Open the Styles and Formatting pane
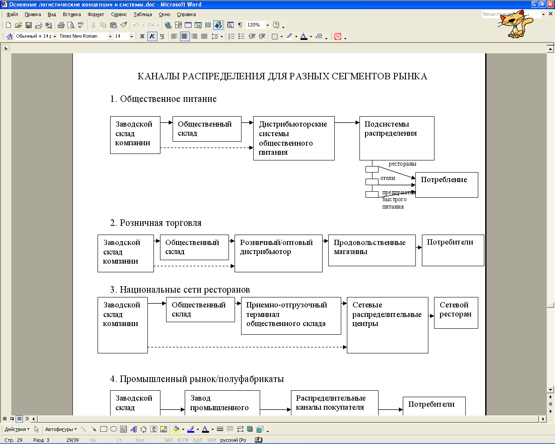555x444 pixels. 10,36
